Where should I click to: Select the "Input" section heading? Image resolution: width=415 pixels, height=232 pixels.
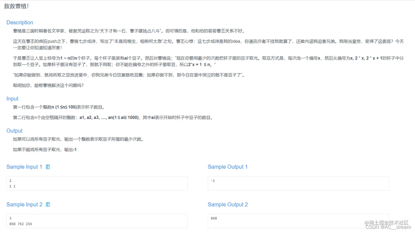coord(12,99)
